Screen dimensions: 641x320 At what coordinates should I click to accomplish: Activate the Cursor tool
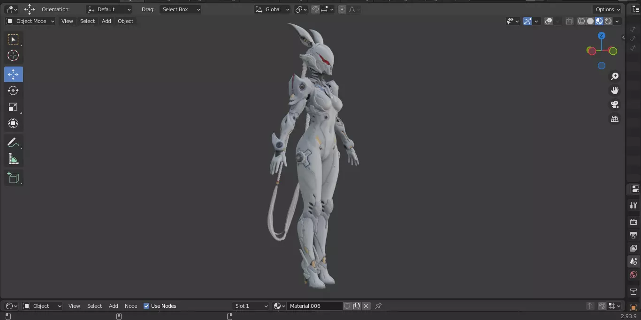pyautogui.click(x=13, y=55)
